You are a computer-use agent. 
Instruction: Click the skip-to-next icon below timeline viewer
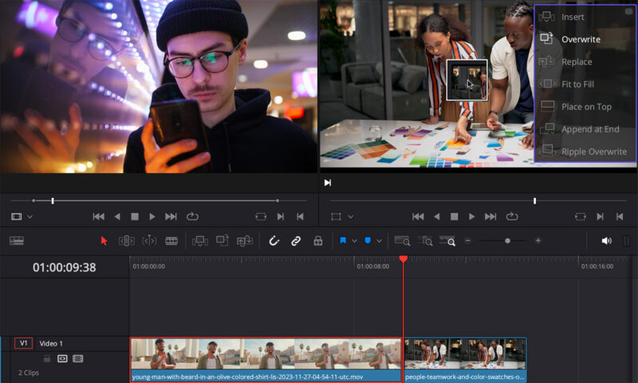pos(328,183)
